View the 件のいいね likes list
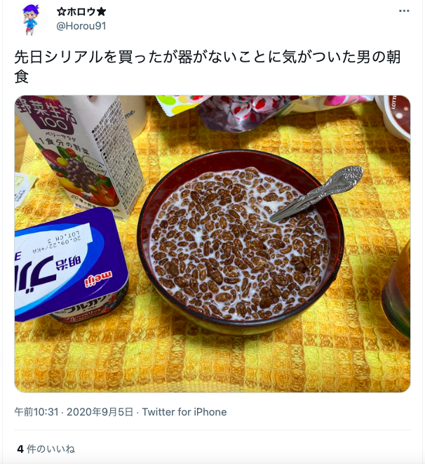Image resolution: width=425 pixels, height=464 pixels. tap(50, 449)
